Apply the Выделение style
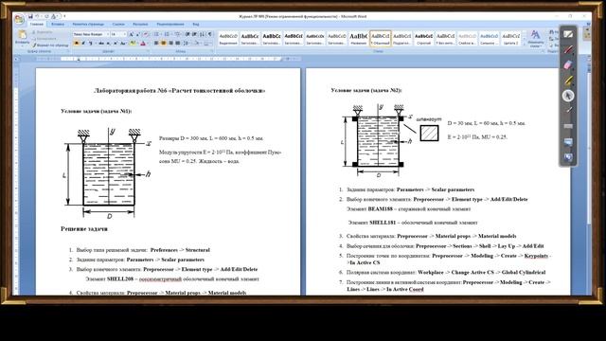Screen dimensions: 606x341 click(x=228, y=38)
